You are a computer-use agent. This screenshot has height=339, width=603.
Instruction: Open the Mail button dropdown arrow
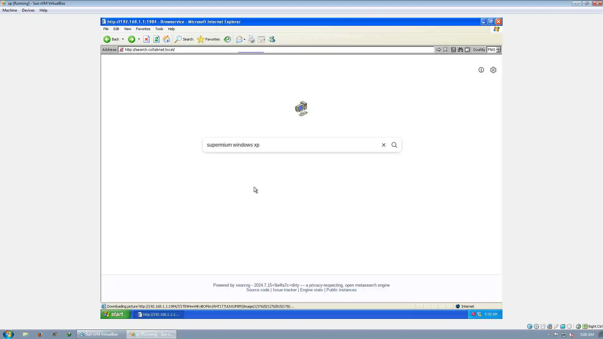click(x=244, y=40)
